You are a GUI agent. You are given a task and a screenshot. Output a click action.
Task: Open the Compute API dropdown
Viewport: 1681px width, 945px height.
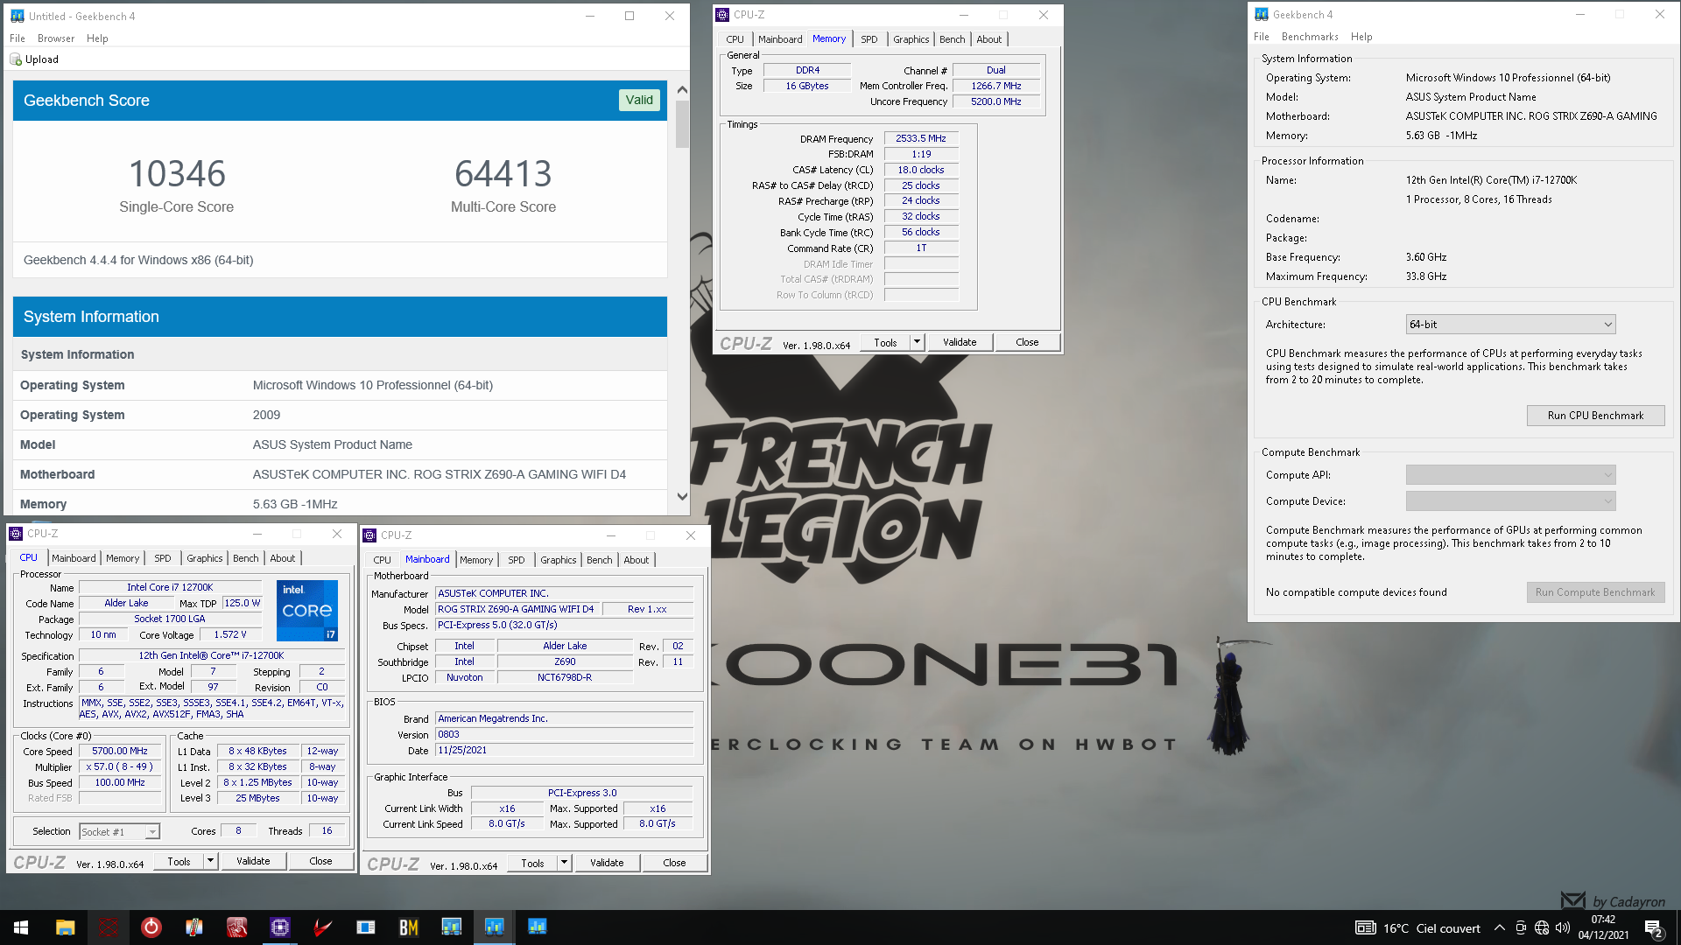coord(1510,475)
